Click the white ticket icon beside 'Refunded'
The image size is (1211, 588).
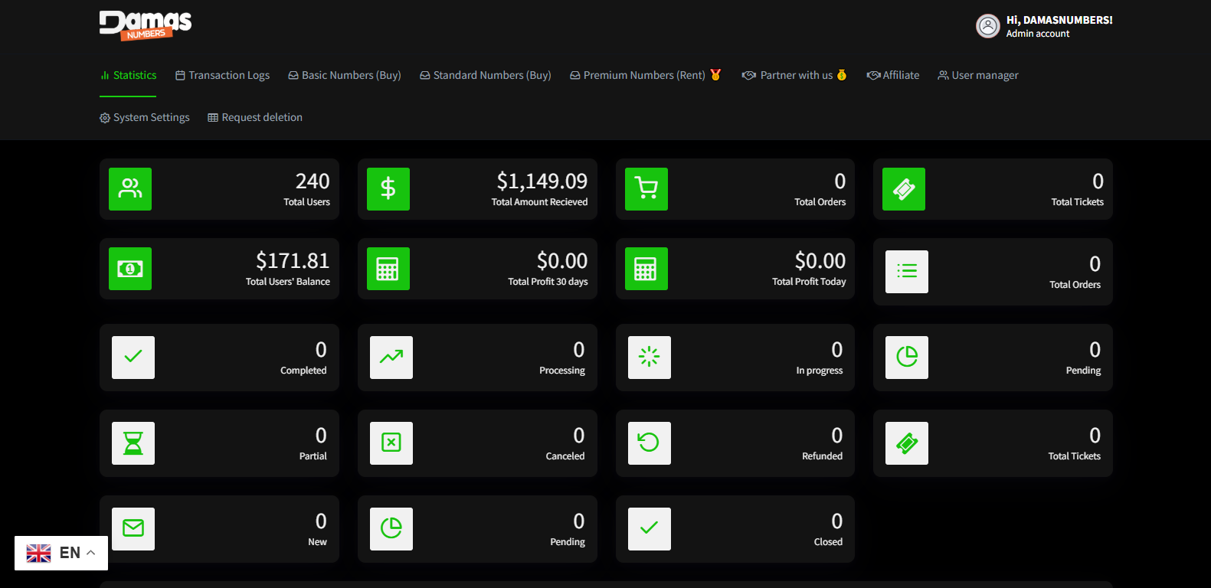click(x=907, y=443)
